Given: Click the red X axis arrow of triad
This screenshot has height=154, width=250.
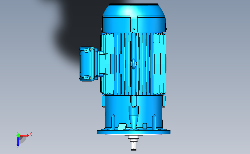Looking at the screenshot, I should click(x=24, y=136).
